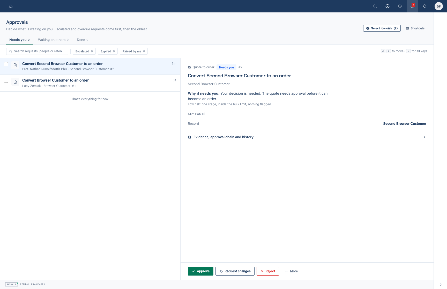Image resolution: width=447 pixels, height=289 pixels.
Task: Click the ? key hint for all keys
Action: [408, 51]
